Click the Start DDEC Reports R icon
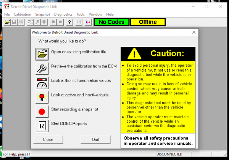Screen dimensions: 229x160 point(42,126)
